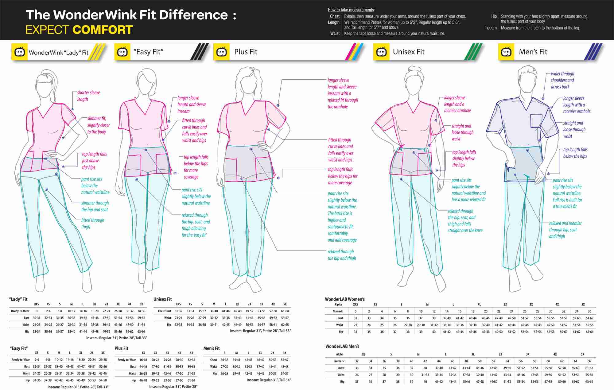Click the "relaxed through the hip and thigh" note
Screen dimensions: 614x390
click(x=342, y=255)
